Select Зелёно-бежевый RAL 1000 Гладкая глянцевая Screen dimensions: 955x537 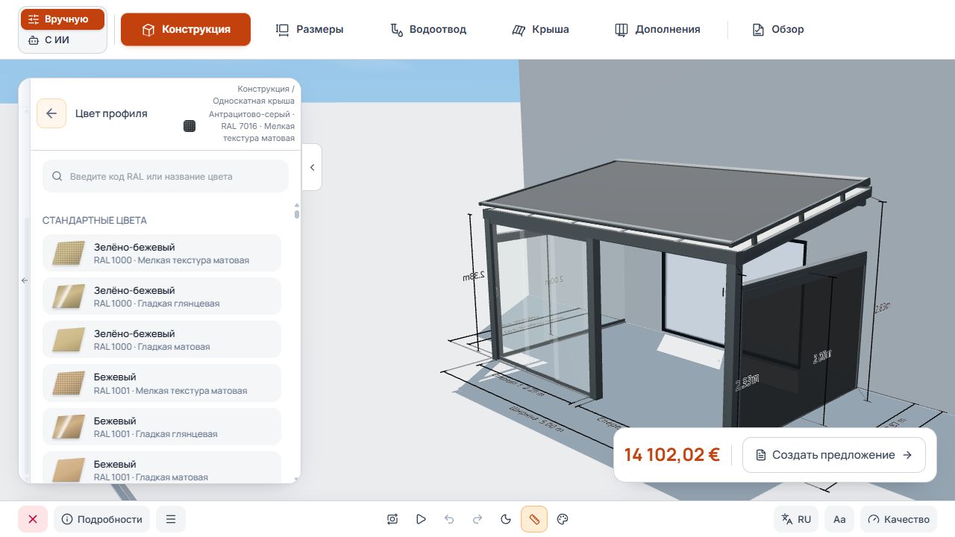pos(162,296)
